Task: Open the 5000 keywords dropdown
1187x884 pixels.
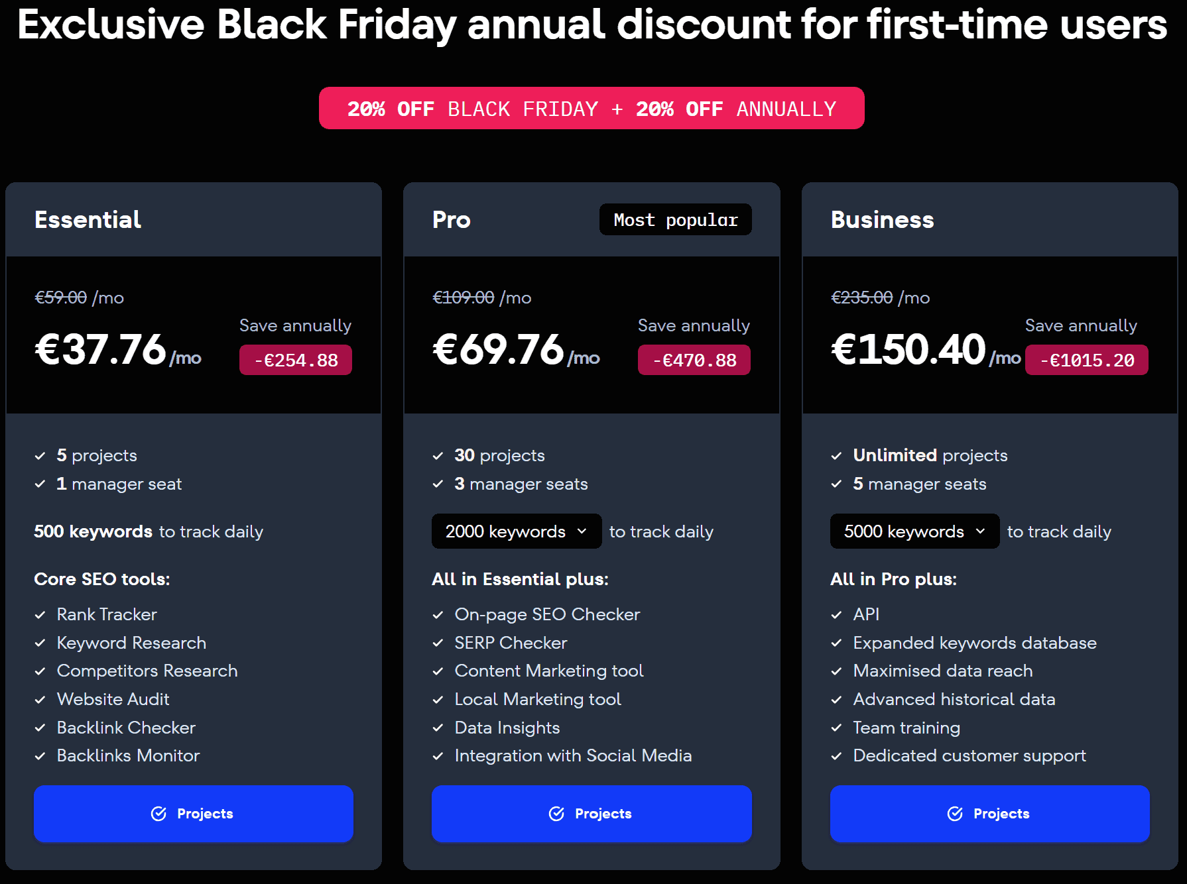Action: pos(914,531)
